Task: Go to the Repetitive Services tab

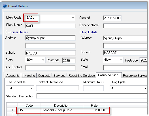Action: pos(82,76)
